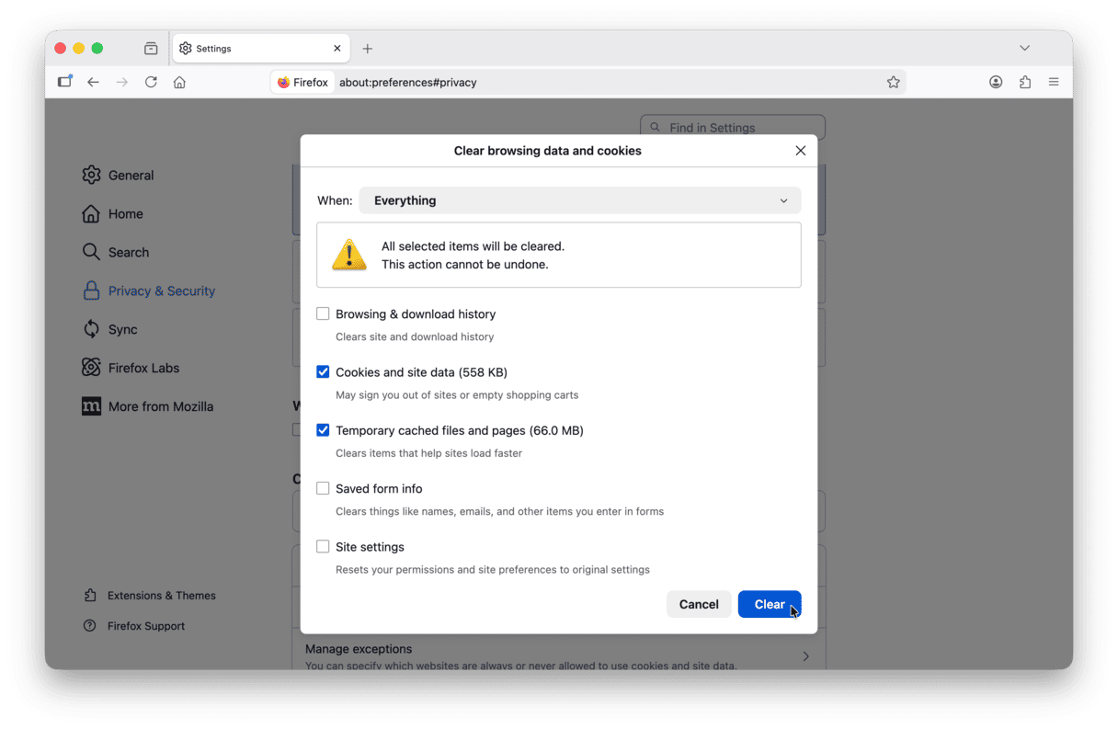The height and width of the screenshot is (729, 1118).
Task: Click the Clear button
Action: pos(770,604)
